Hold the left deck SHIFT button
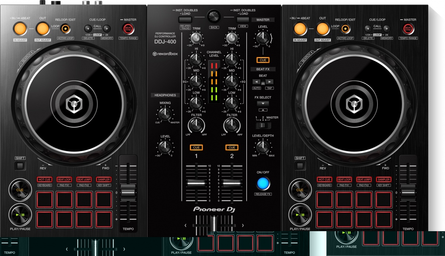This screenshot has height=256, width=445. (20, 165)
